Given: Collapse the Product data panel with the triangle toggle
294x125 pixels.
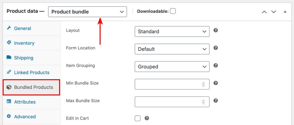Looking at the screenshot, I should 285,12.
